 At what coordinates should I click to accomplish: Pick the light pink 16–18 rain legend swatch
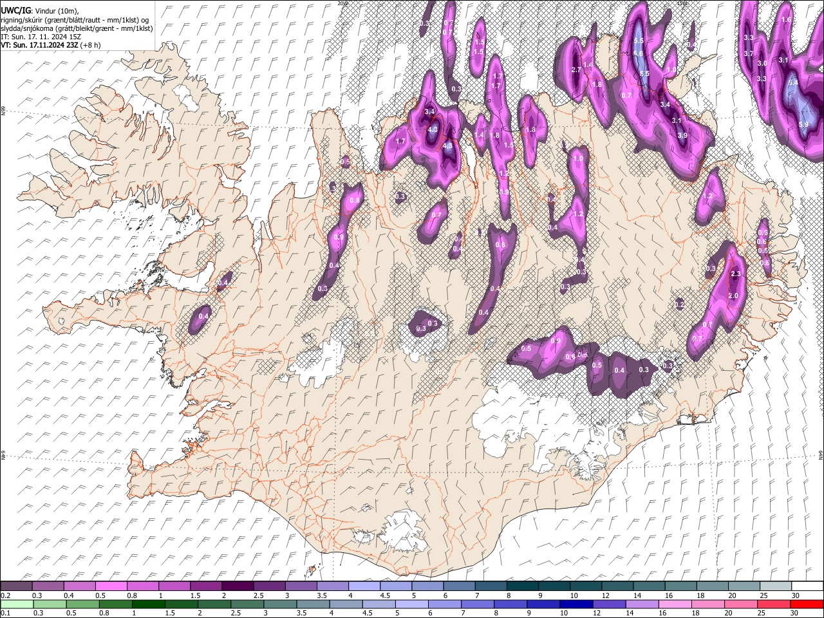[675, 604]
